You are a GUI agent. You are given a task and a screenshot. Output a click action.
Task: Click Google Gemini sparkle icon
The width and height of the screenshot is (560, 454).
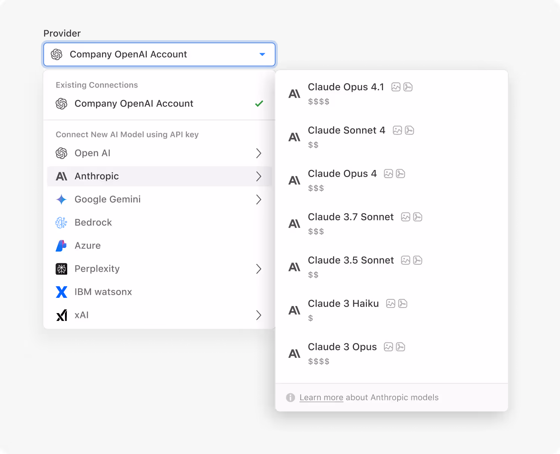tap(62, 199)
